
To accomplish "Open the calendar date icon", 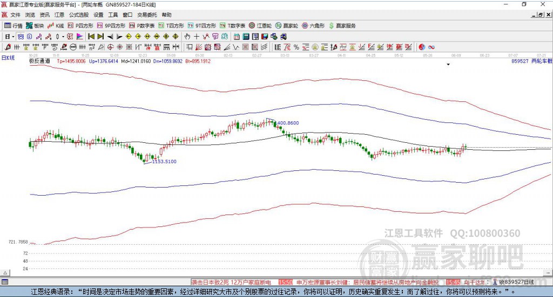I will pos(237,37).
